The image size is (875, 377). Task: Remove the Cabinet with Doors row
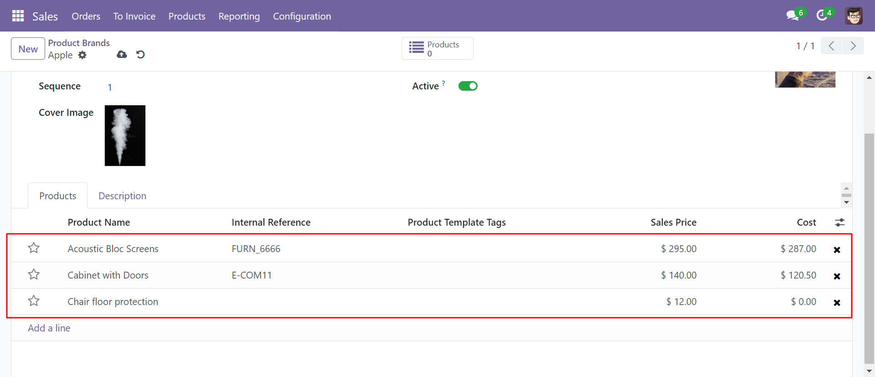(x=837, y=276)
